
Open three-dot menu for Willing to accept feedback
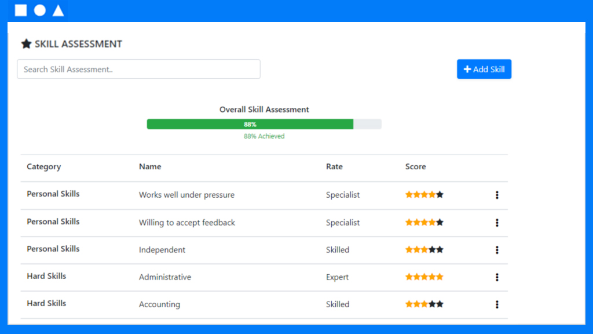(x=497, y=223)
